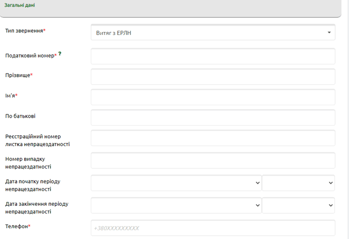
Task: Click the Прізвище field label
Action: coord(19,75)
